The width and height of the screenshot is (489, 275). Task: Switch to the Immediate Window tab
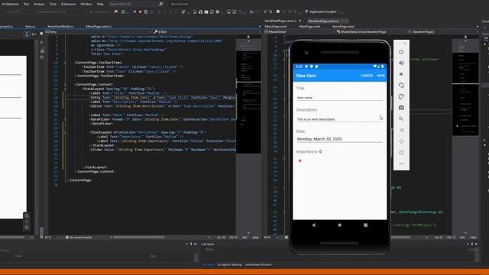coord(258,265)
